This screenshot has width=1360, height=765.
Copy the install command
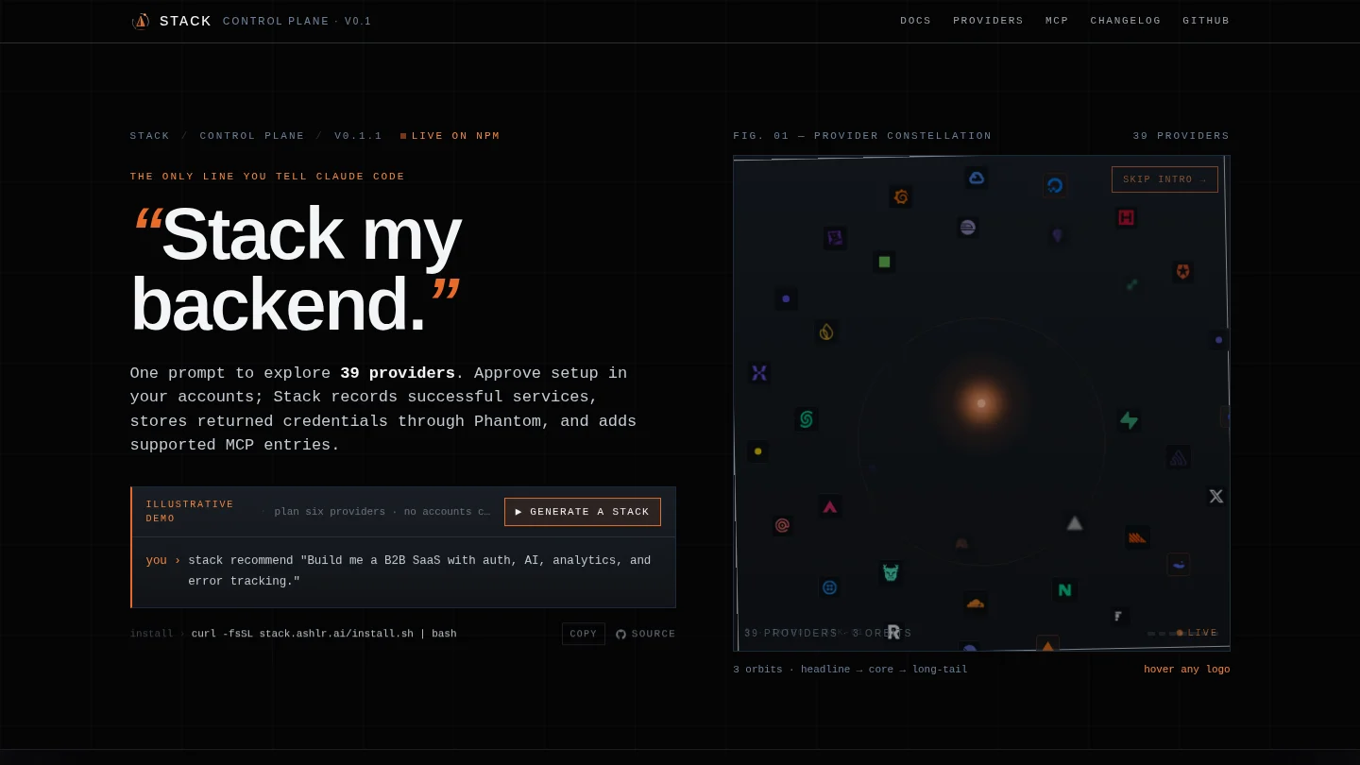pos(584,634)
